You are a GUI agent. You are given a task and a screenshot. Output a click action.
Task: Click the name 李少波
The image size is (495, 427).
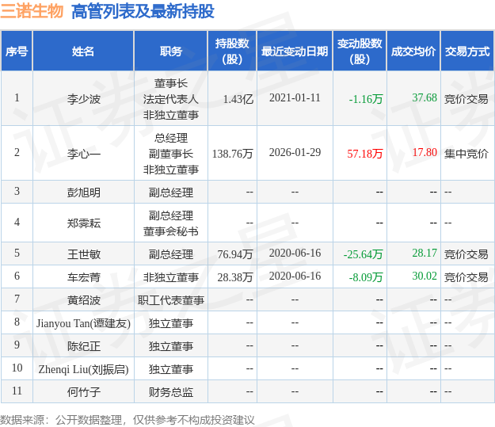tap(84, 99)
